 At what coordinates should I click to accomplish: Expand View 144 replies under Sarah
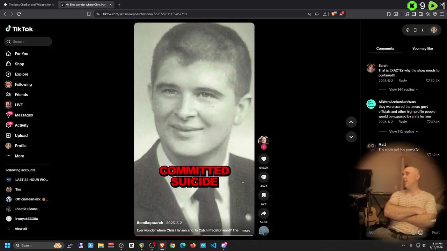[x=404, y=90]
